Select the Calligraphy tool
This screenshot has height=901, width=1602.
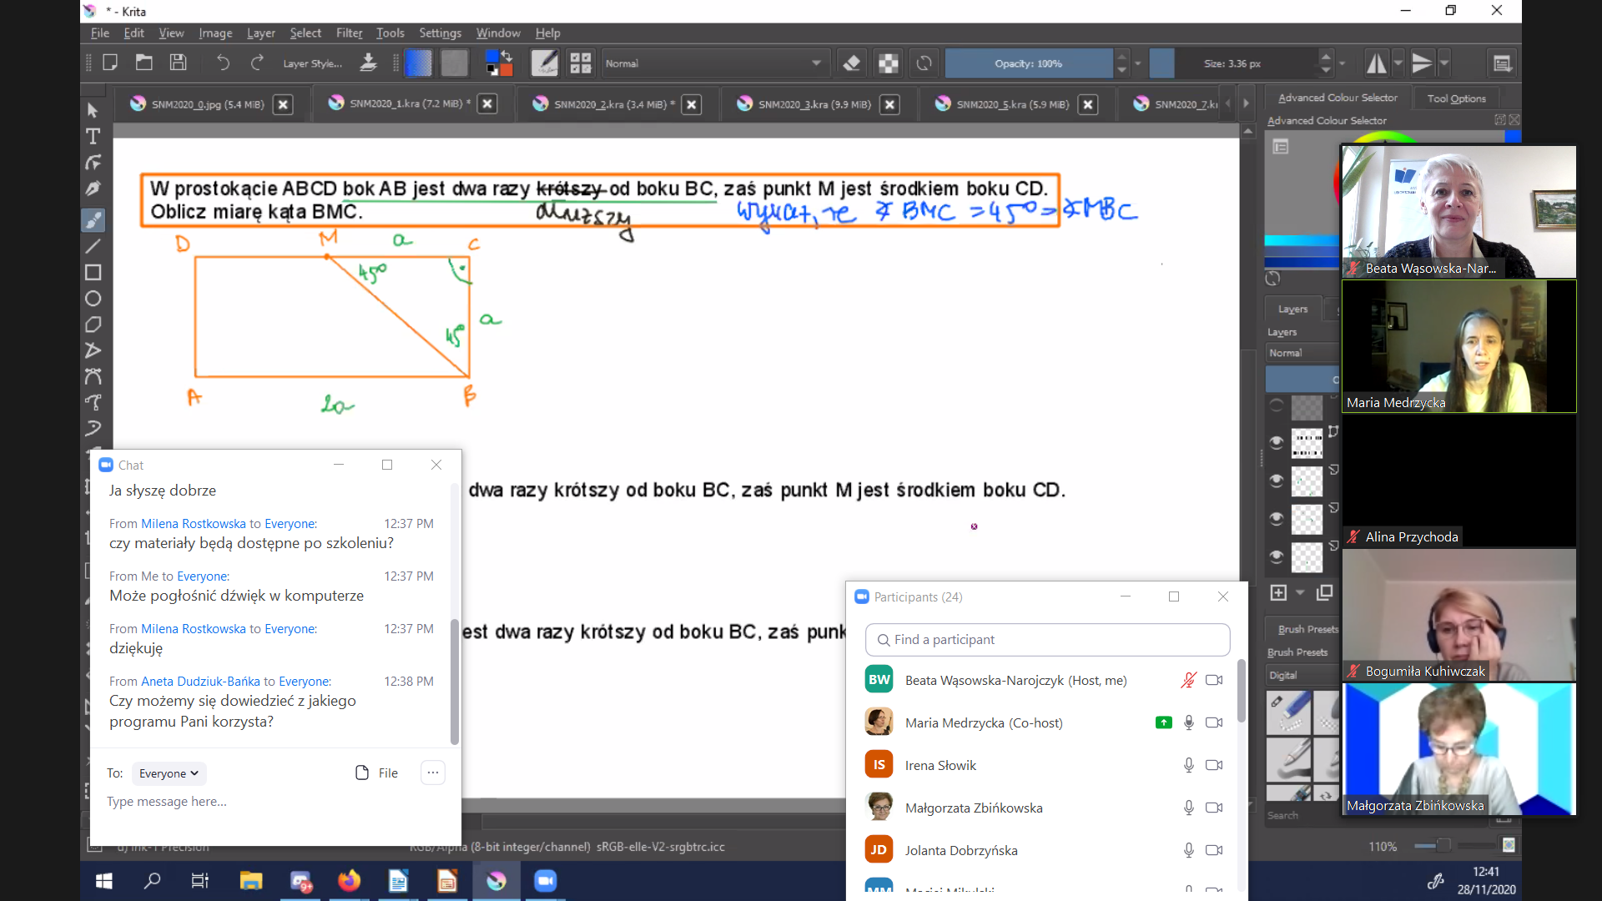point(93,189)
